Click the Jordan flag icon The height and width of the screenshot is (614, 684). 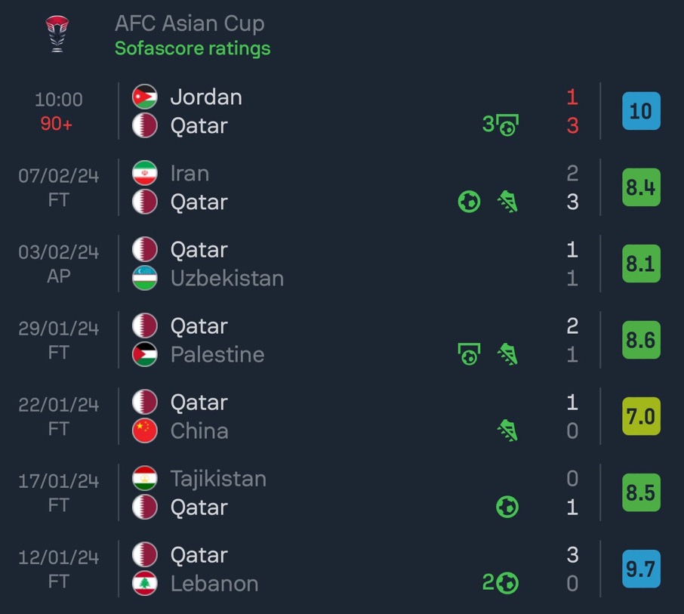[x=145, y=97]
